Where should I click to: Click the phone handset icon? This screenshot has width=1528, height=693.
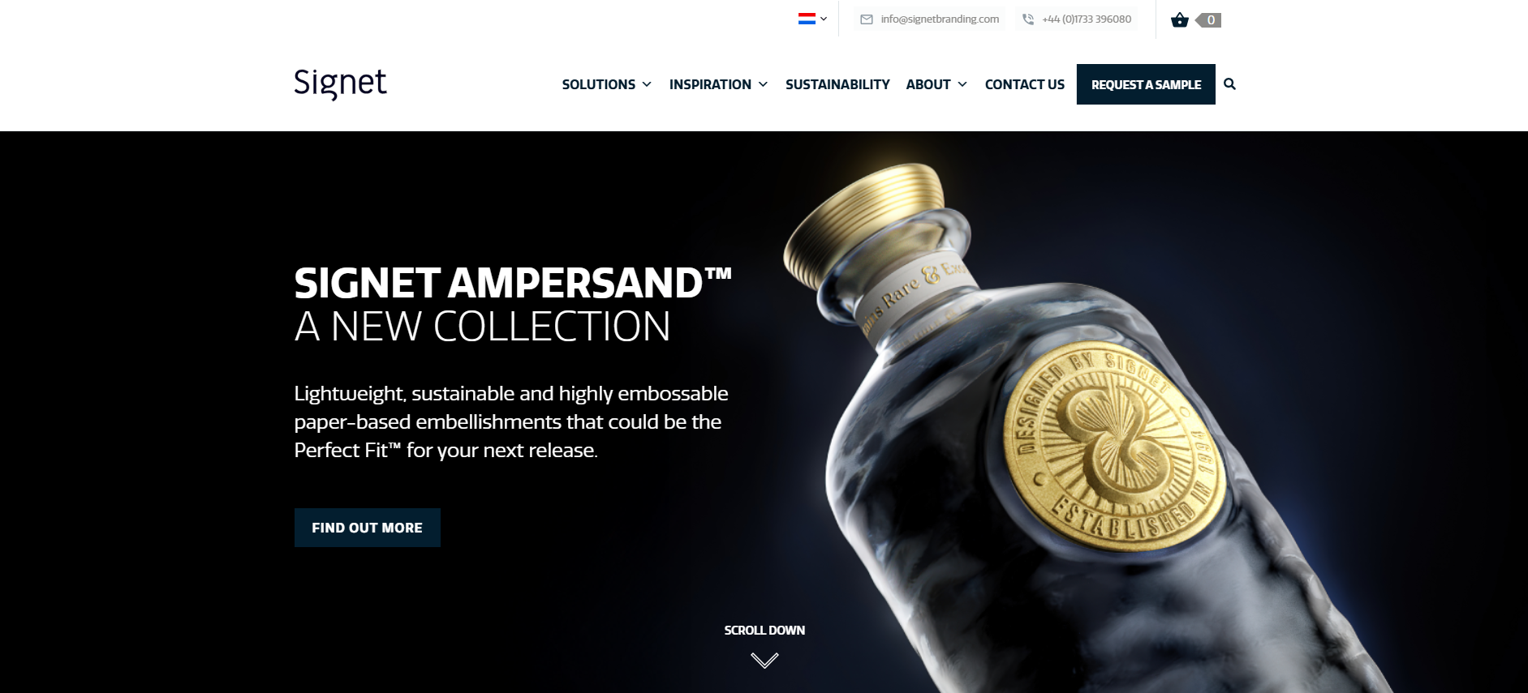pyautogui.click(x=1028, y=19)
